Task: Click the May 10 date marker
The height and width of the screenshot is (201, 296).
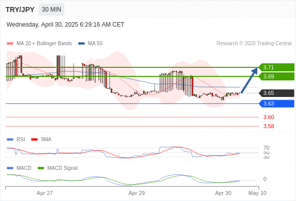Action: click(x=257, y=193)
